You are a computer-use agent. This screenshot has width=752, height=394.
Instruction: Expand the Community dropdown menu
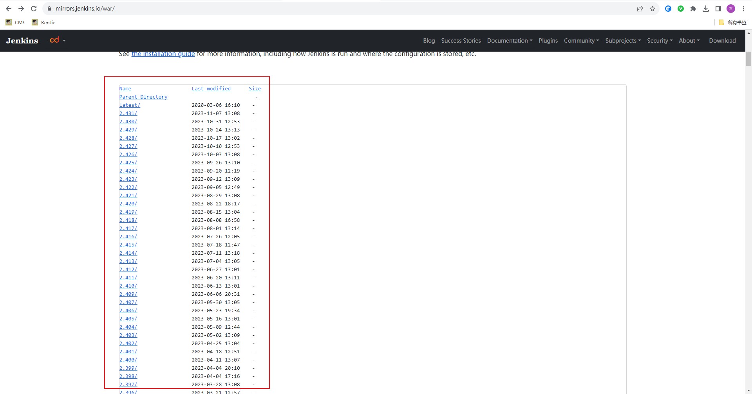[581, 41]
